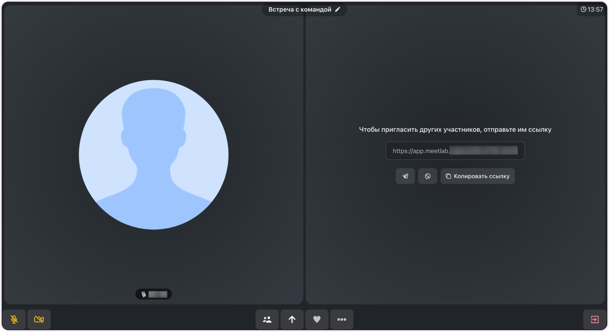Click the invite participants instruction text
This screenshot has width=609, height=332.
[455, 129]
